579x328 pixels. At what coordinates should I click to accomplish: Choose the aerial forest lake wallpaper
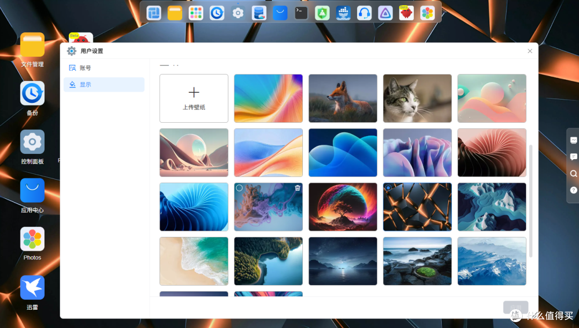click(x=269, y=261)
